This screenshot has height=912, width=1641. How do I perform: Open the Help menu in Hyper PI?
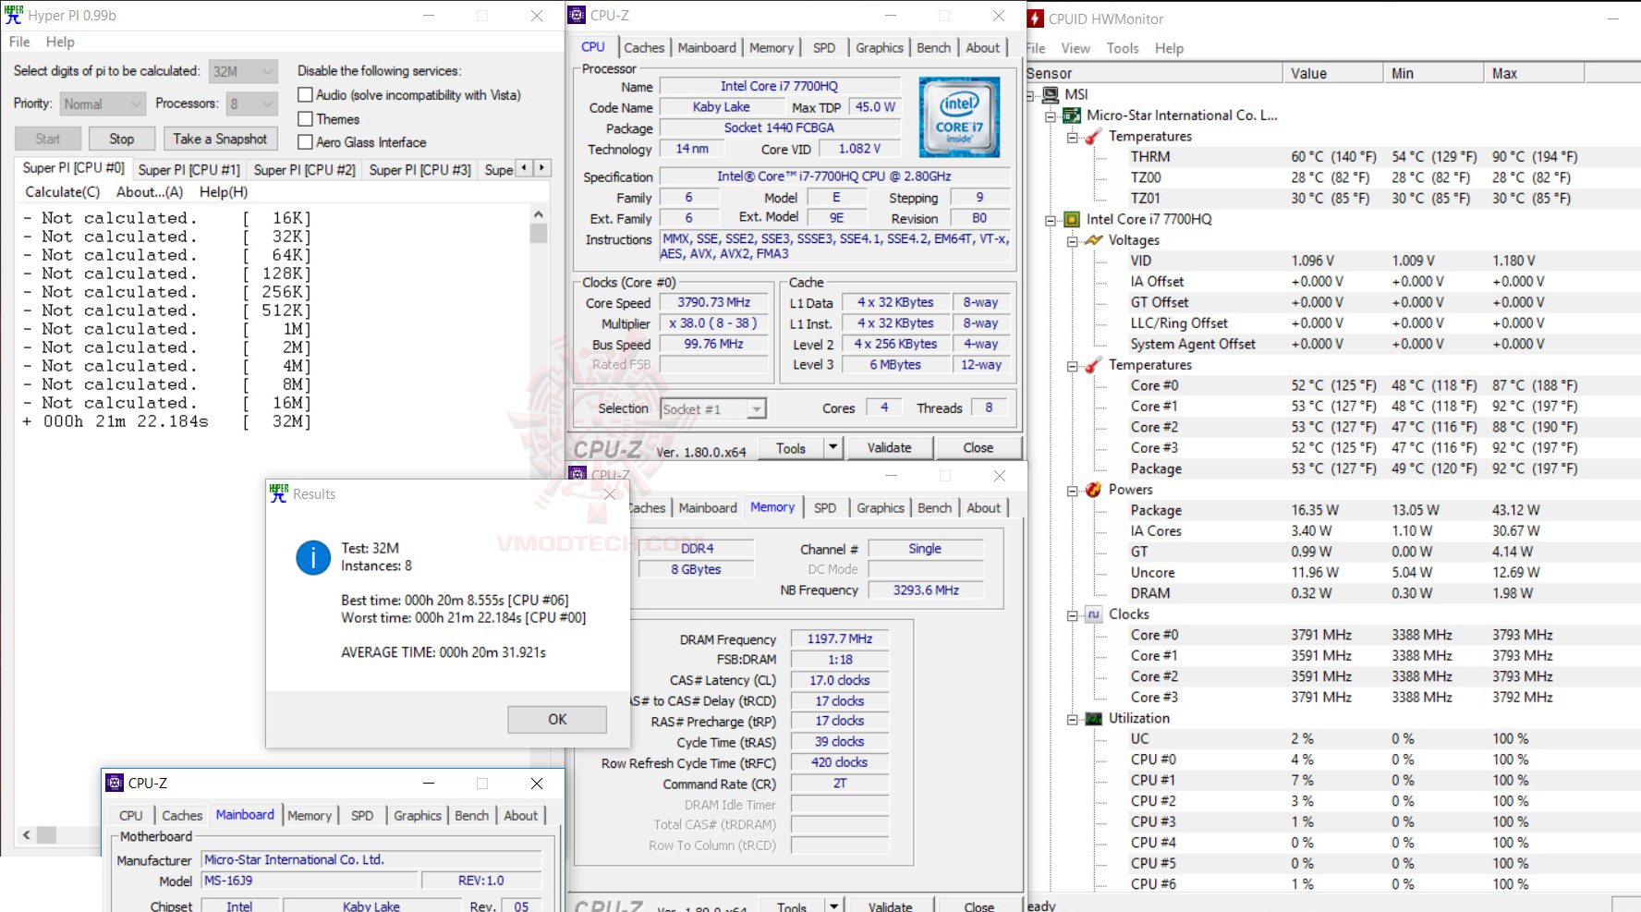click(x=60, y=42)
